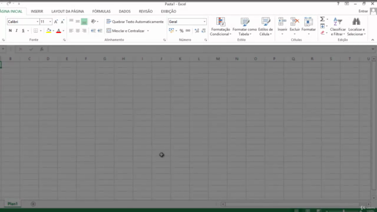Align text to the bottom
The width and height of the screenshot is (377, 212).
tap(84, 22)
